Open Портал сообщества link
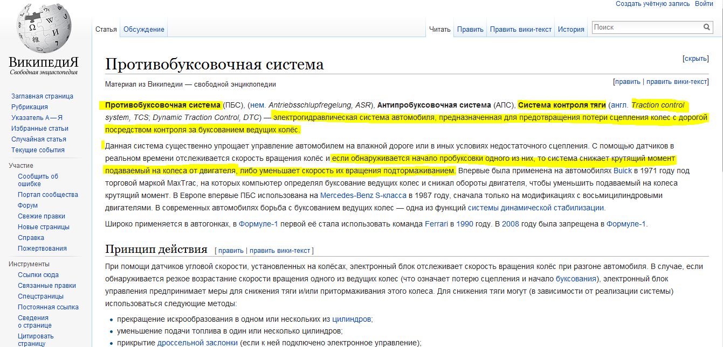Screen dimensions: 723x347 coord(48,195)
